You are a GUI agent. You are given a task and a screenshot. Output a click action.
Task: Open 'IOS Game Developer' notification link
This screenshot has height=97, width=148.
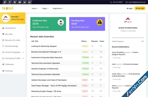(x=131, y=64)
